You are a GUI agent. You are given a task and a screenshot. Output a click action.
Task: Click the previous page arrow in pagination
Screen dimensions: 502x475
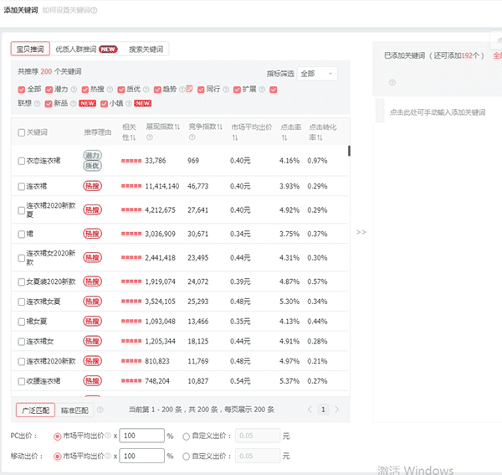pyautogui.click(x=310, y=410)
